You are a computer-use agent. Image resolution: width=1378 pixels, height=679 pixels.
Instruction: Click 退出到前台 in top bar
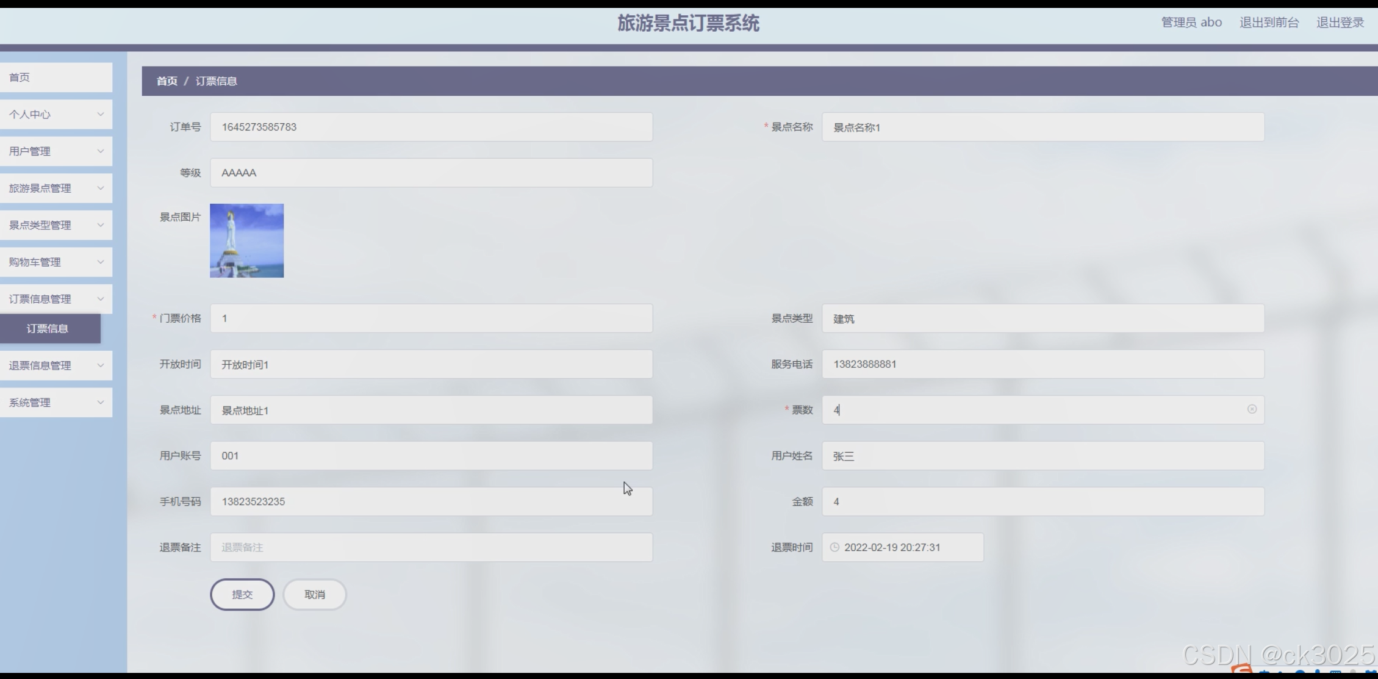pos(1269,23)
